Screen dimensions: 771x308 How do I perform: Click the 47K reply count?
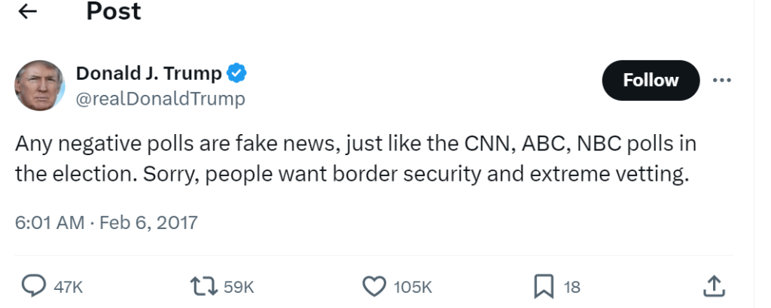(x=68, y=286)
